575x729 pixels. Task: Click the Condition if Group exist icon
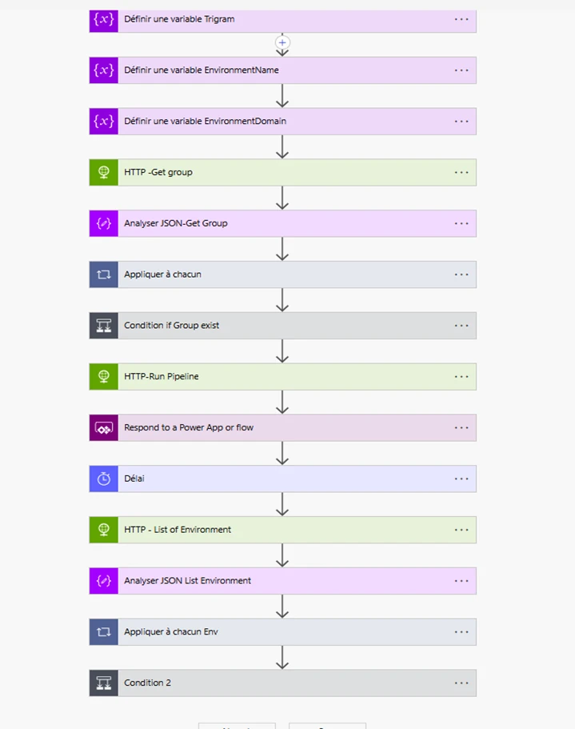pos(104,326)
